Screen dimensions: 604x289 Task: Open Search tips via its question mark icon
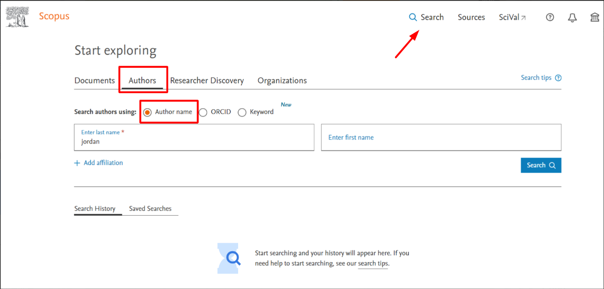558,77
